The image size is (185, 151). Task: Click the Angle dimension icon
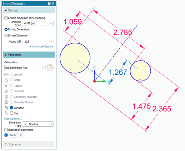pyautogui.click(x=6, y=80)
